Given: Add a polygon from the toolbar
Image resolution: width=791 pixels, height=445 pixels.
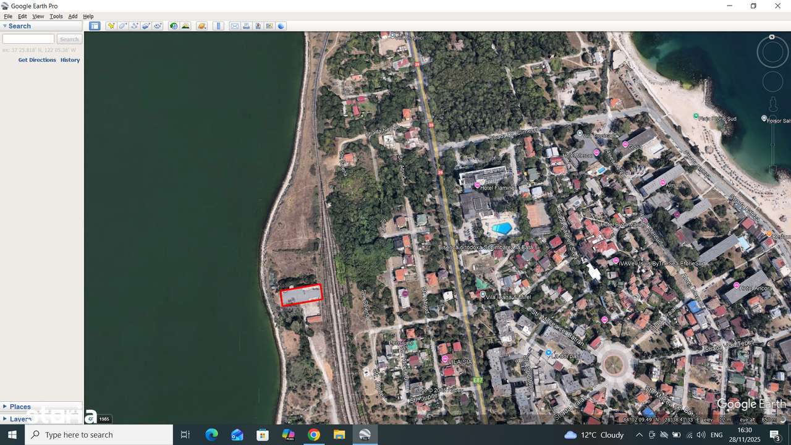Looking at the screenshot, I should pos(123,26).
